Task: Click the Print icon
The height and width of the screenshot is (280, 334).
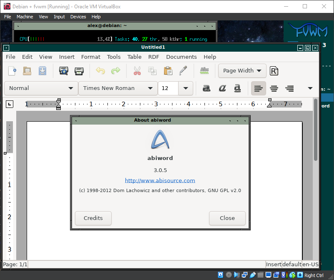Action: point(79,71)
